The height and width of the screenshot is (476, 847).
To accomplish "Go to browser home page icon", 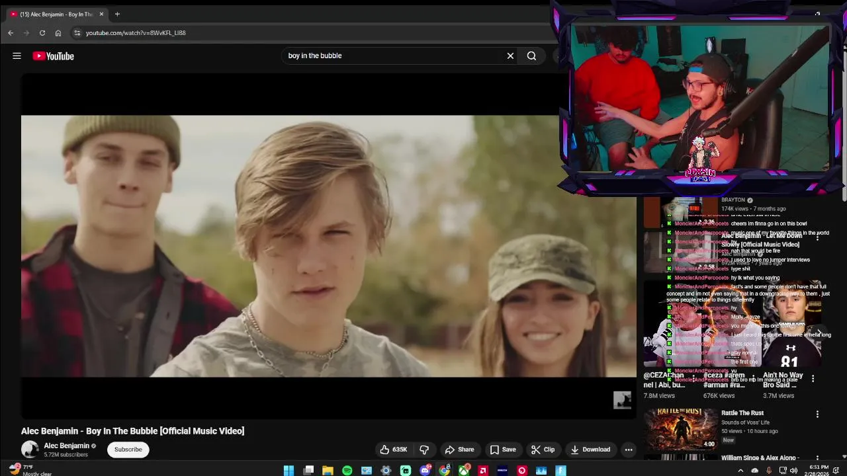I will point(58,32).
